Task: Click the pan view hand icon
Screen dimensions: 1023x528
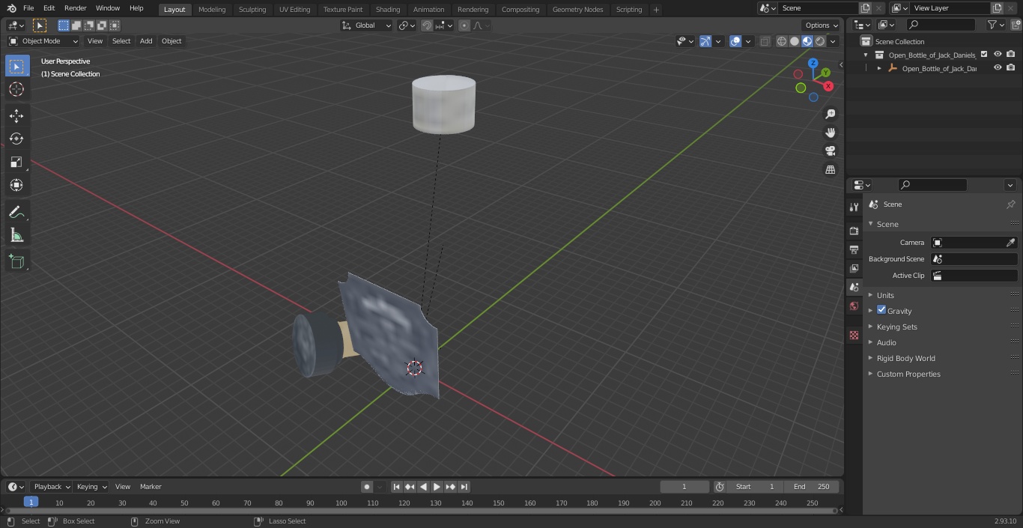Action: click(830, 133)
